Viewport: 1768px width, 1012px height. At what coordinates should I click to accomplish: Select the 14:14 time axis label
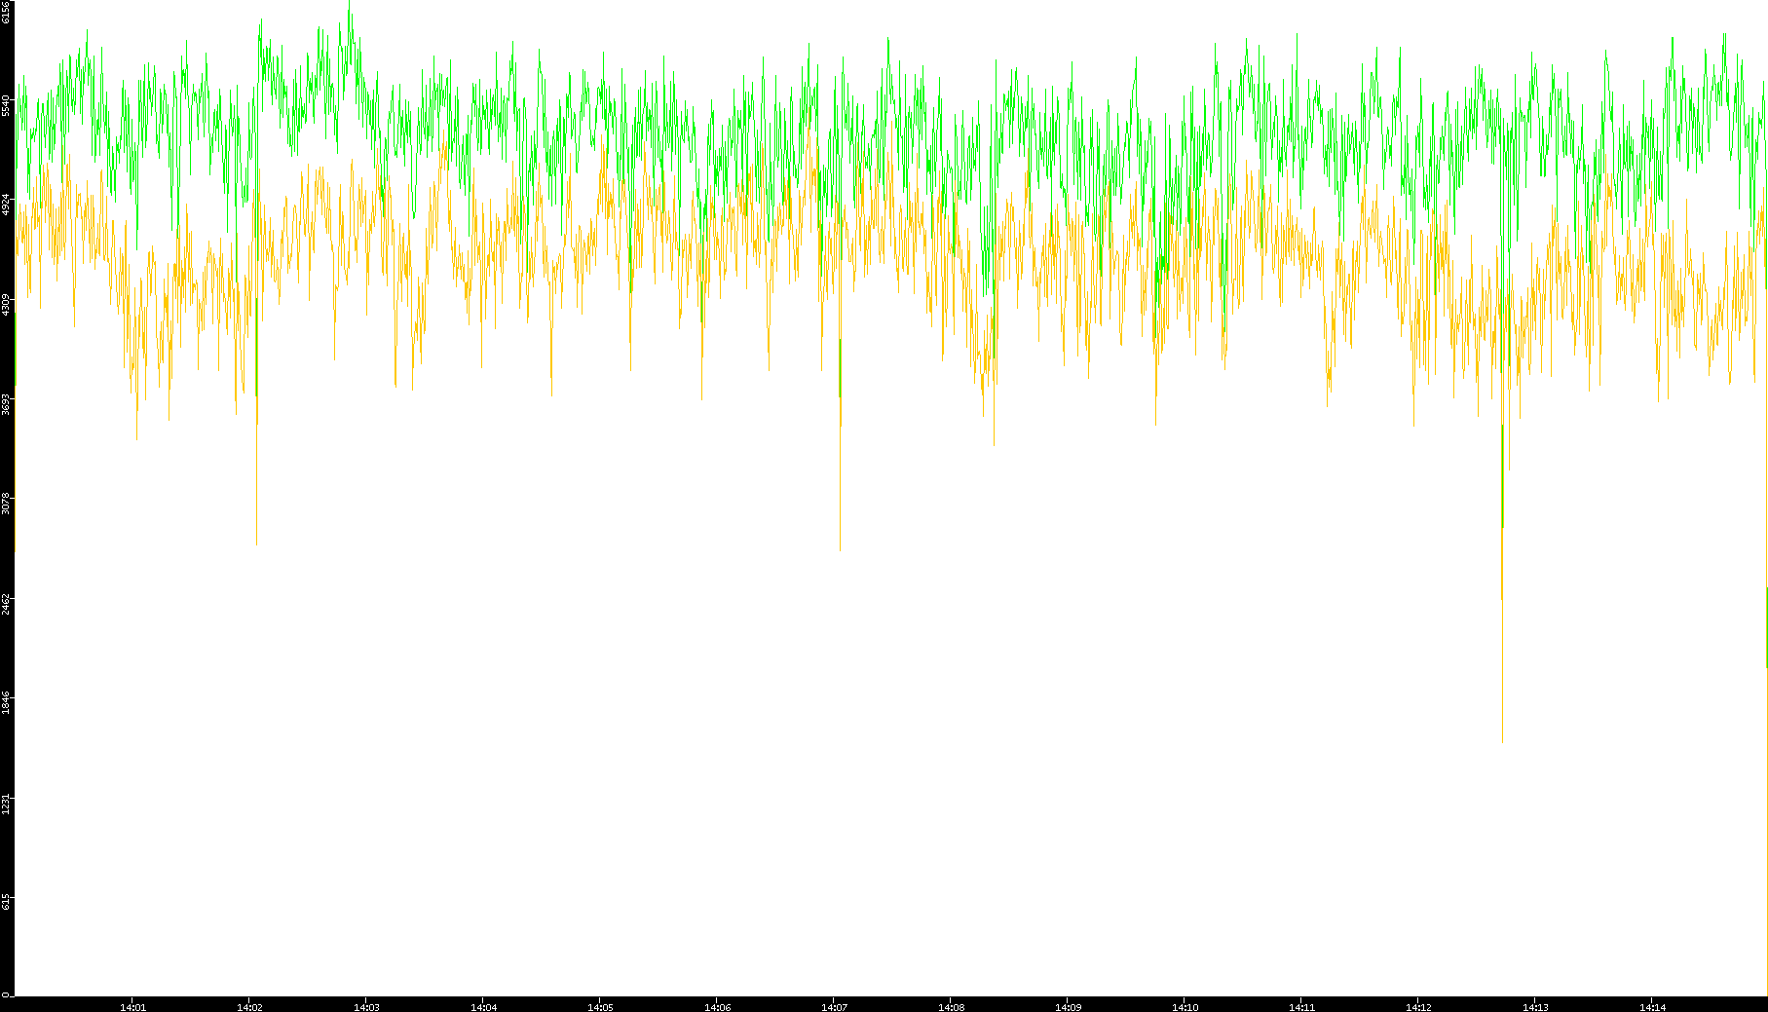1652,1007
